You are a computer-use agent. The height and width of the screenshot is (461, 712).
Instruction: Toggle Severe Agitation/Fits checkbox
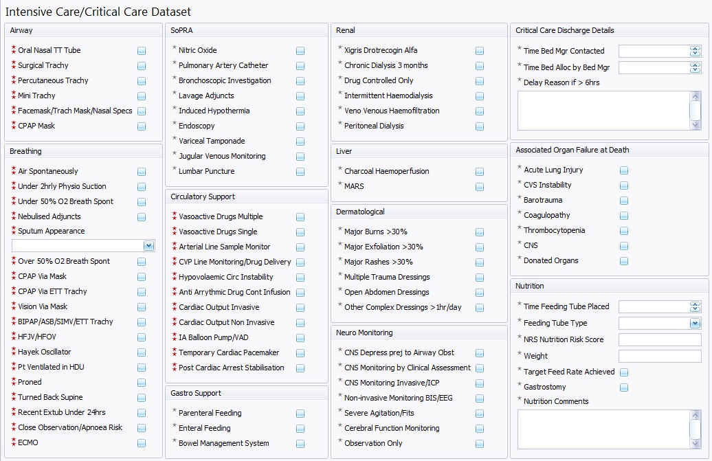click(480, 414)
